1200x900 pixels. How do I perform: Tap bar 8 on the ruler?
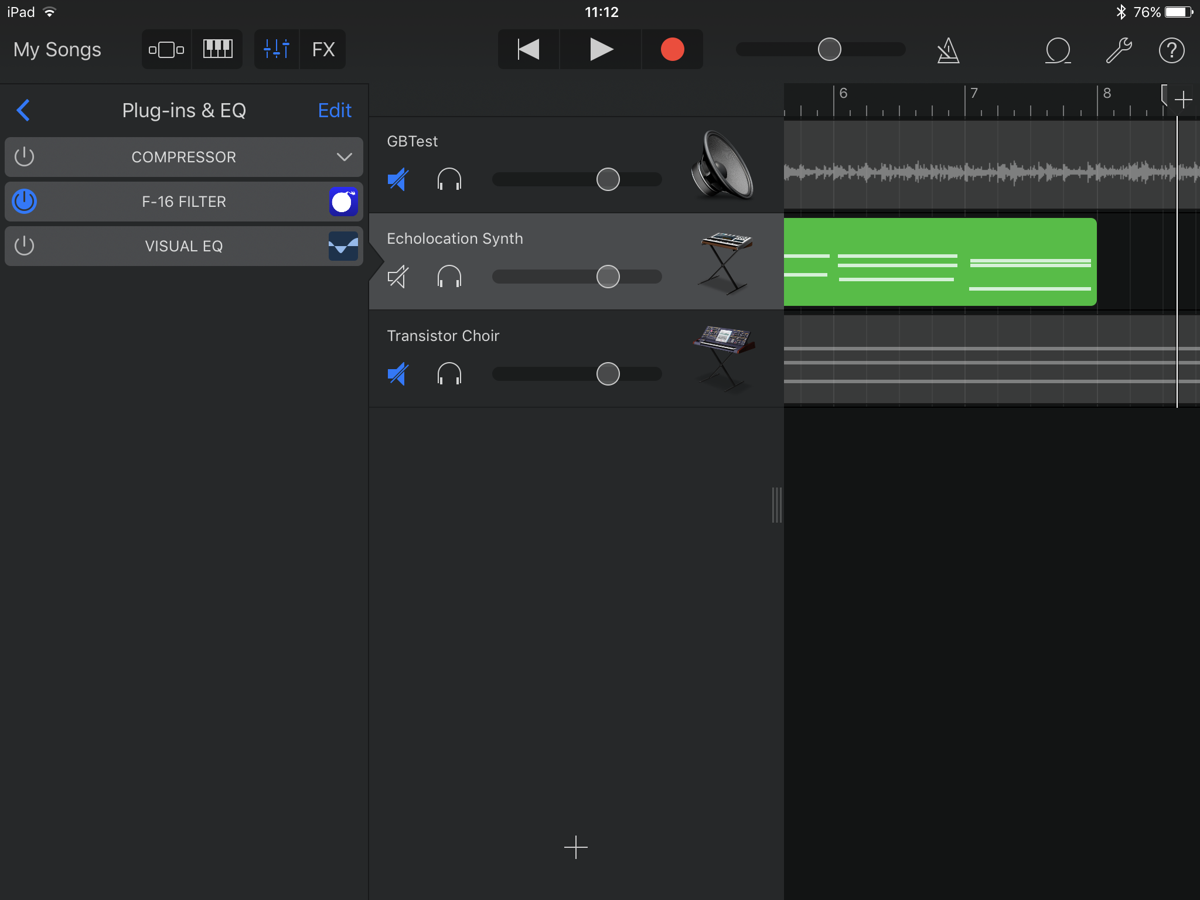(x=1107, y=94)
